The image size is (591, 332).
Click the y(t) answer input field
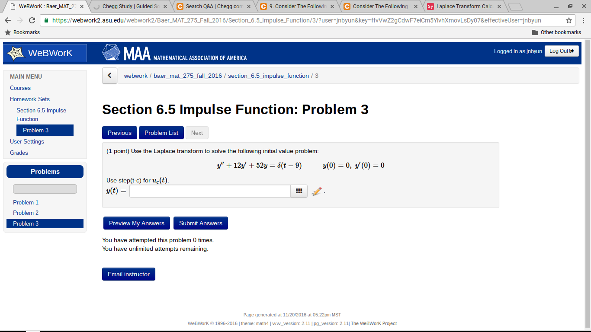[210, 191]
